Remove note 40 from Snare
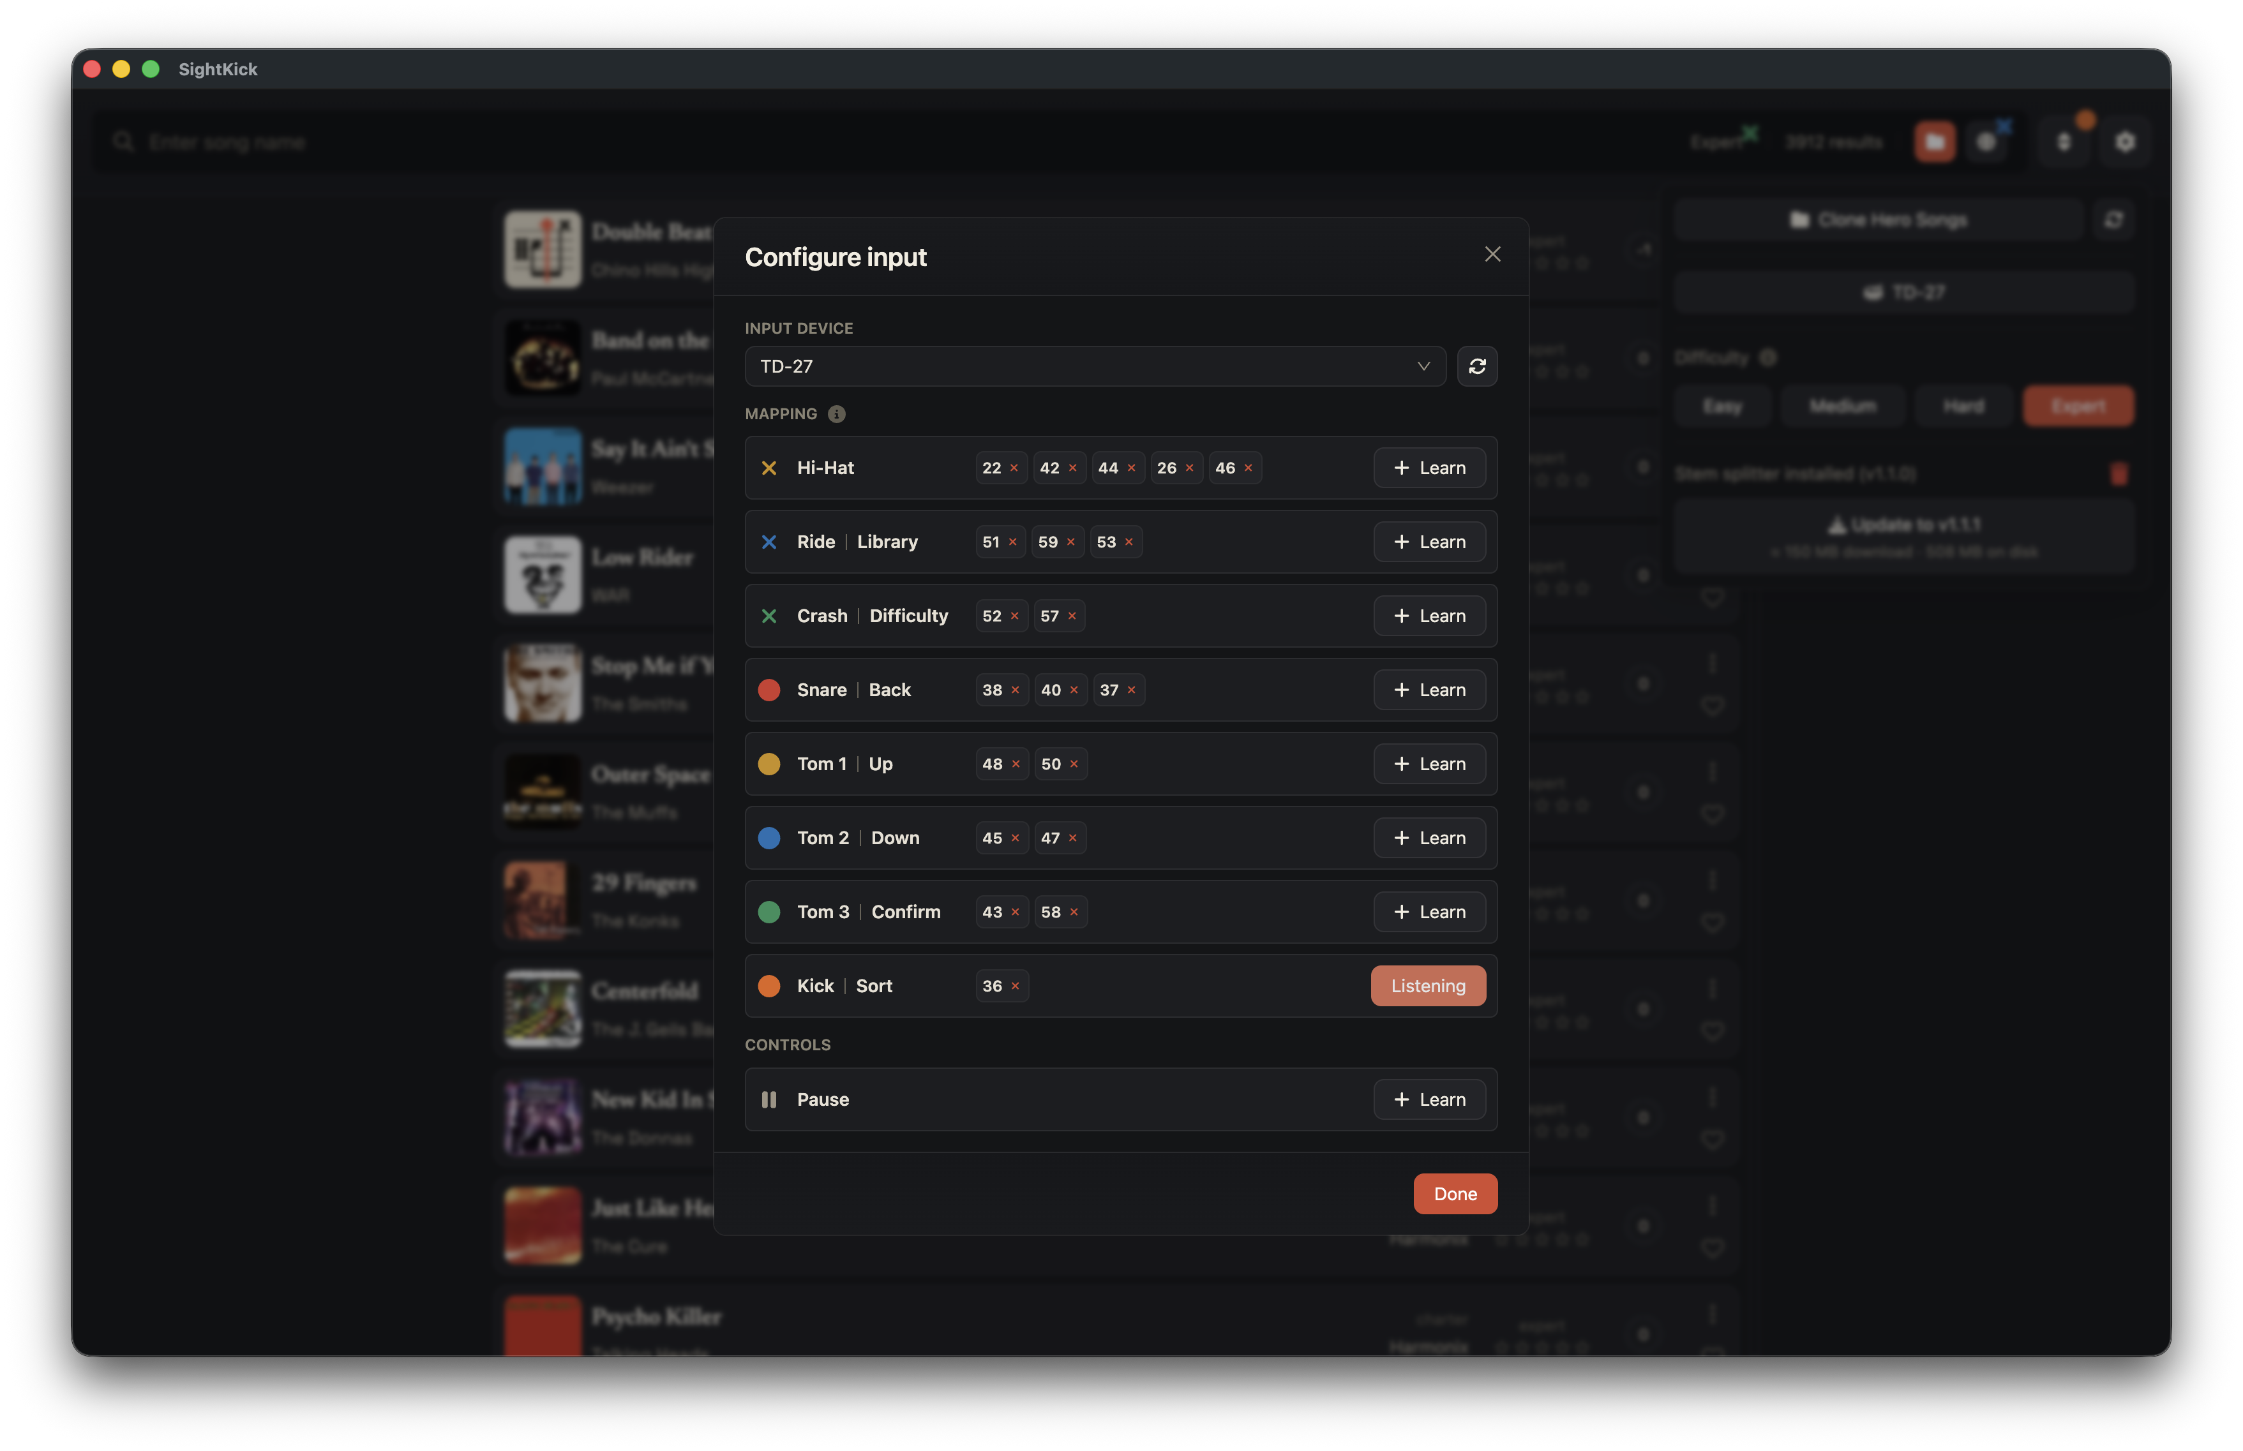Image resolution: width=2243 pixels, height=1451 pixels. [x=1074, y=690]
